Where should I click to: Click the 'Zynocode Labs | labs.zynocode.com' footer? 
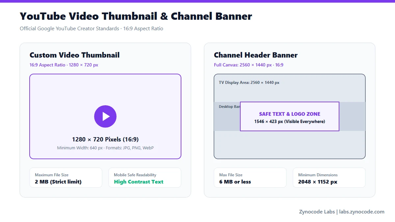coord(342,212)
